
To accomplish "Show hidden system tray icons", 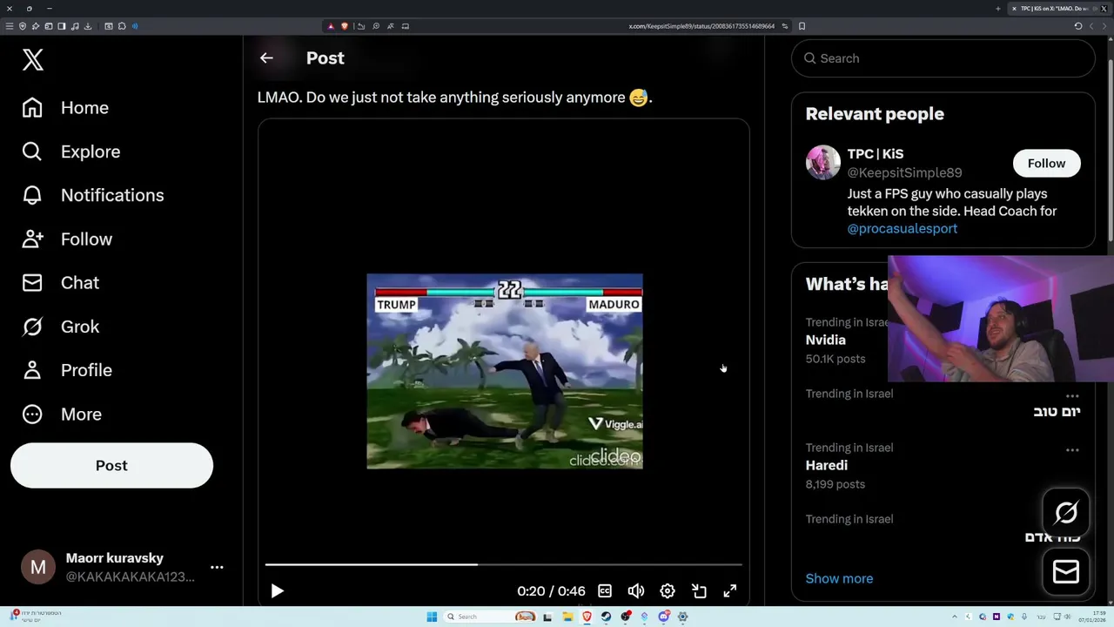I will (955, 617).
